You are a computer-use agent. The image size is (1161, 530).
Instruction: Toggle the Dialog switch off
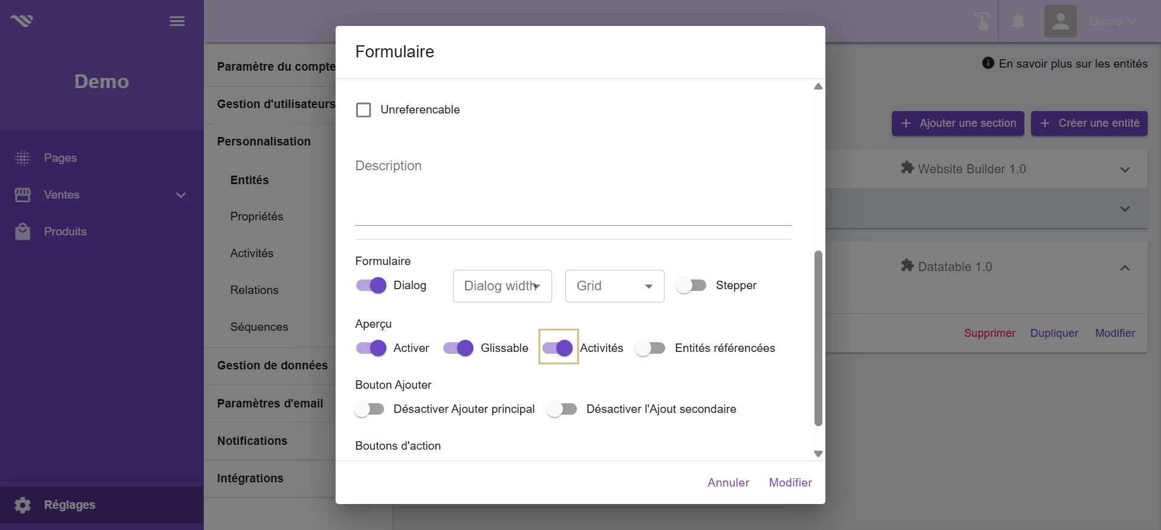pyautogui.click(x=371, y=286)
